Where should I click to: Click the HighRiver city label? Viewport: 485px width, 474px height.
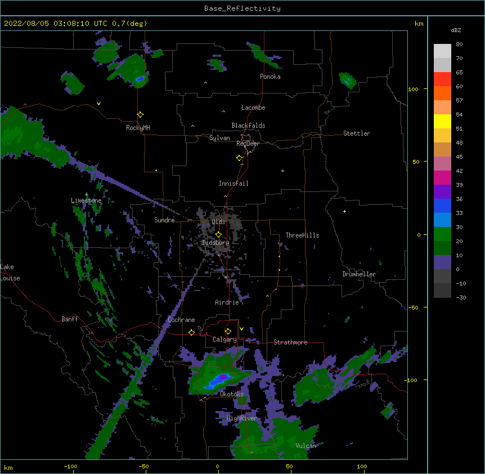tap(242, 418)
